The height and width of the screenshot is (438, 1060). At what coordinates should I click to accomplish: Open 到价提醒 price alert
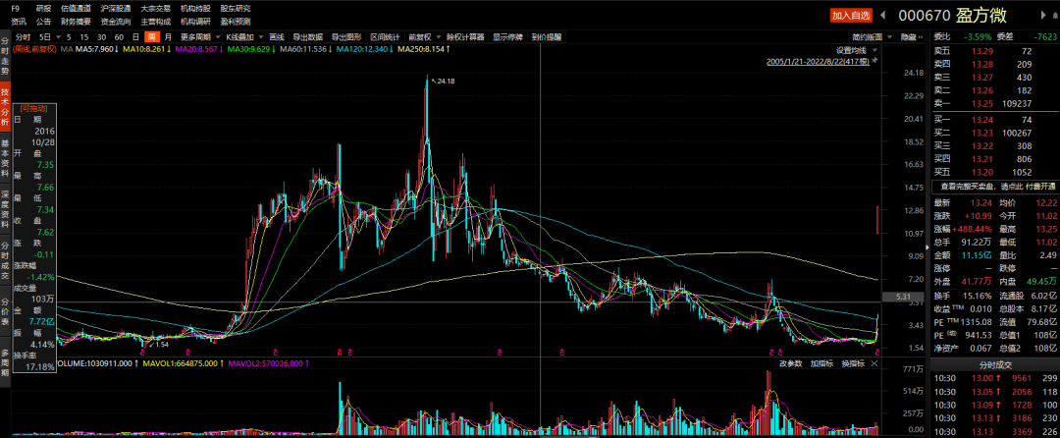547,37
